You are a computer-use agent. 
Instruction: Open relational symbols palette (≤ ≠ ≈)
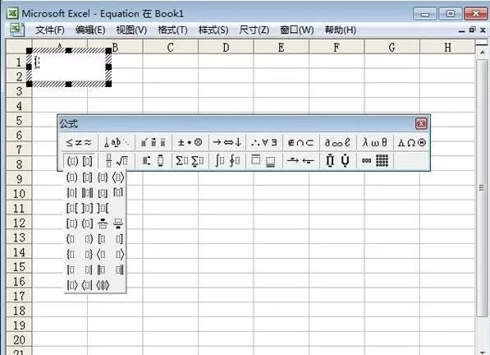pos(79,143)
